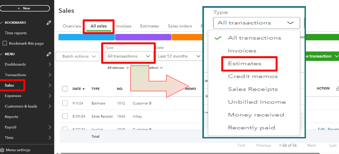Image resolution: width=339 pixels, height=154 pixels.
Task: Click the purple status bar segment
Action: coord(143,37)
